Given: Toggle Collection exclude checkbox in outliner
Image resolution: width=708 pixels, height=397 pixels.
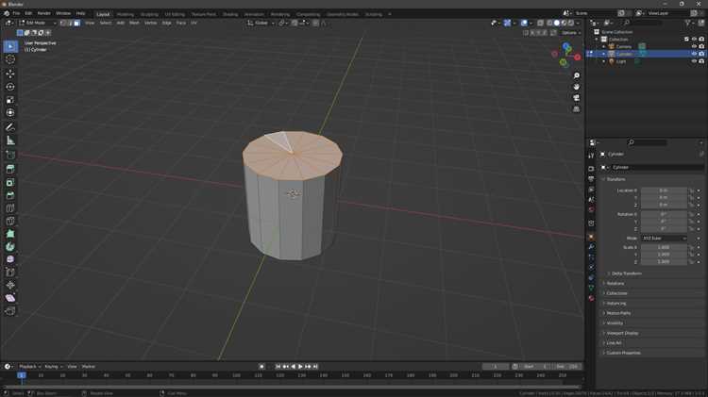Looking at the screenshot, I should [686, 40].
